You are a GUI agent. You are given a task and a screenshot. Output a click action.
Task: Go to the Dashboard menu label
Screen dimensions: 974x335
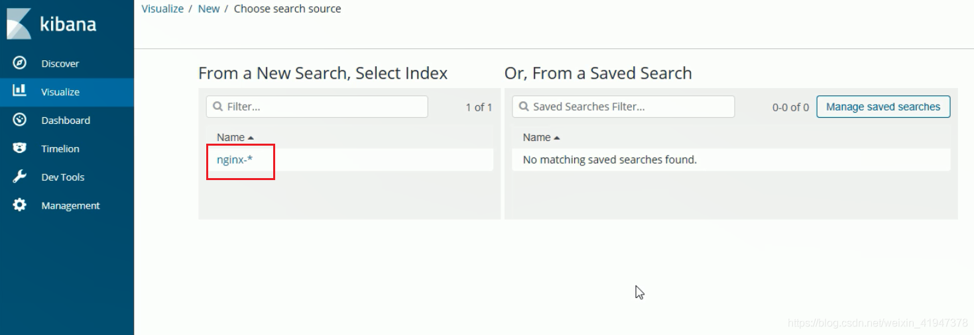point(66,120)
